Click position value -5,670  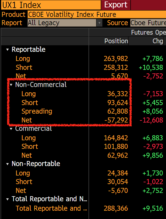pyautogui.click(x=118, y=191)
